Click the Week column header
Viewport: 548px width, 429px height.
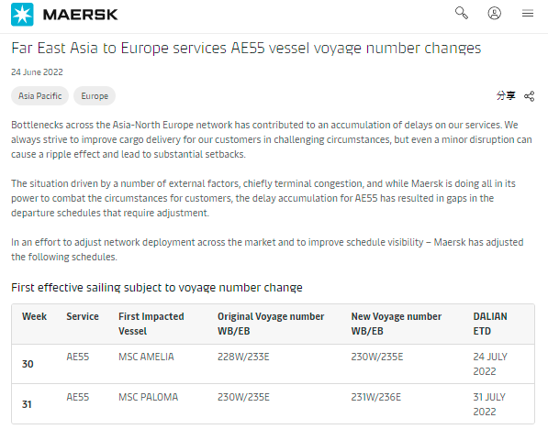34,316
